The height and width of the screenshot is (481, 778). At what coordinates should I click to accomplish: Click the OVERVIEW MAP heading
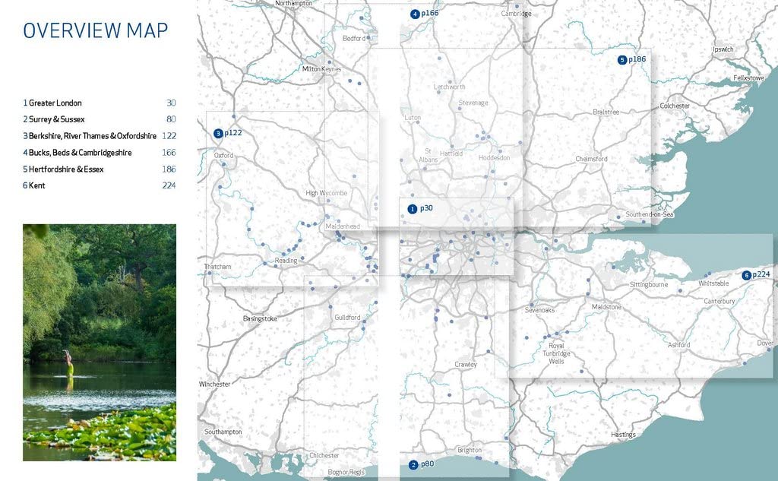96,30
